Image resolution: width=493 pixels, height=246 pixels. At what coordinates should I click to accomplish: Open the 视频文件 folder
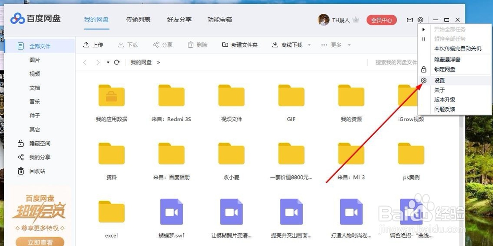pyautogui.click(x=231, y=95)
